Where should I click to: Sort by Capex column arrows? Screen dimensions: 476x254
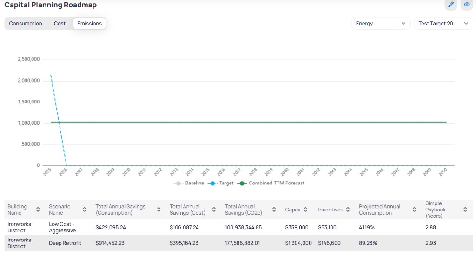coord(305,210)
